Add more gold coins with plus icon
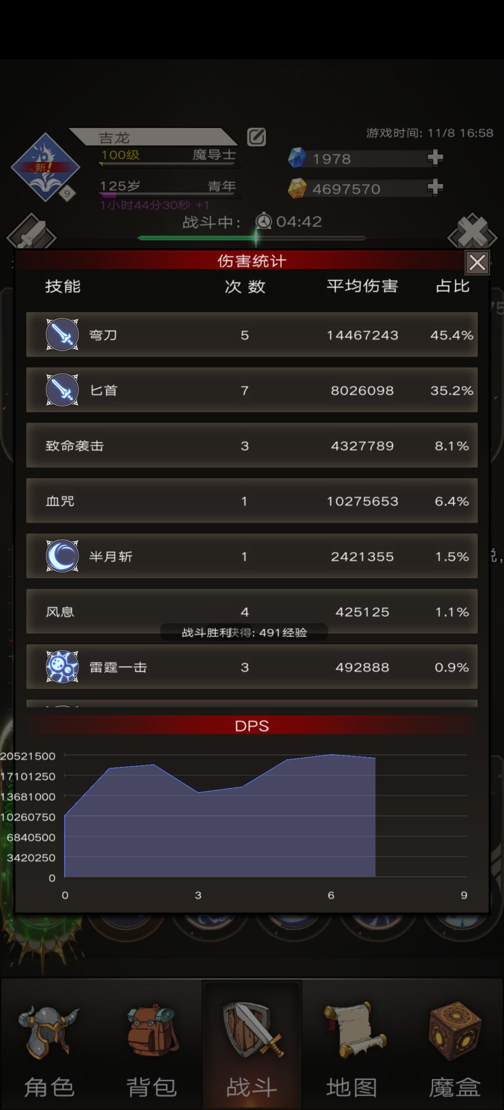 tap(435, 188)
